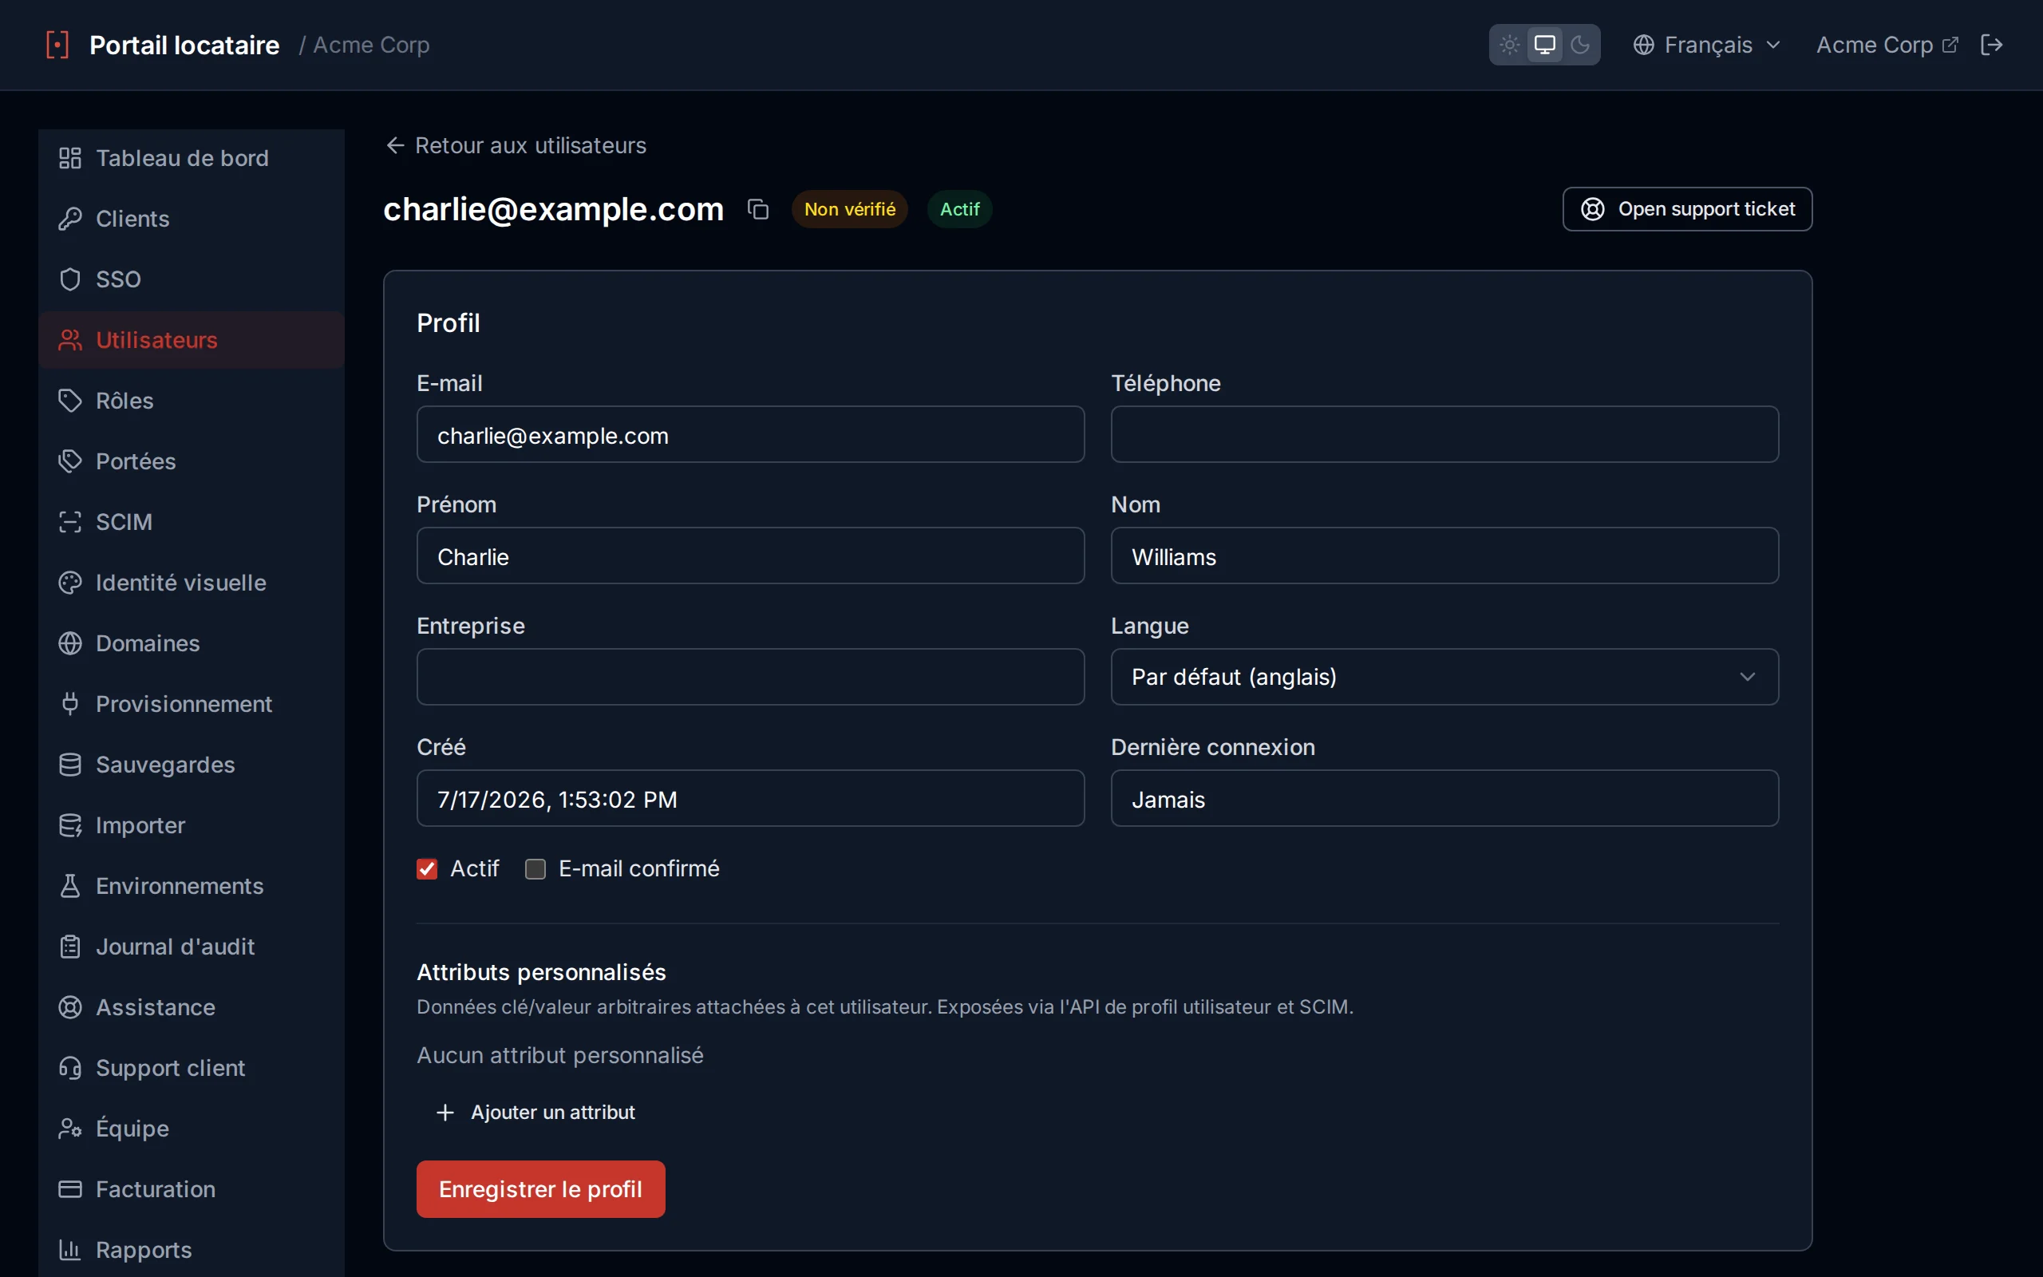Uncheck the Actif checkbox
The width and height of the screenshot is (2043, 1277).
point(427,869)
